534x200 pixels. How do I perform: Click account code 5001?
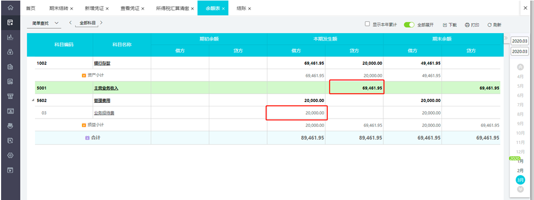42,88
